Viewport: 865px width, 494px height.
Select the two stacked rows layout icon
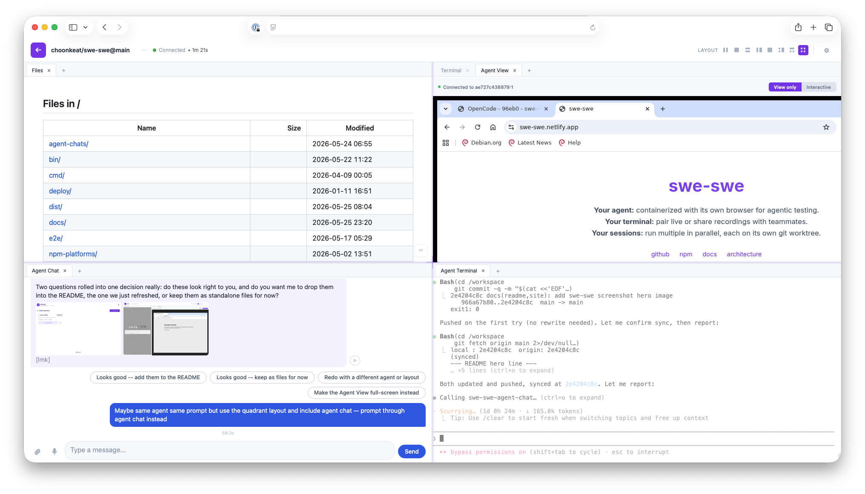tap(748, 50)
